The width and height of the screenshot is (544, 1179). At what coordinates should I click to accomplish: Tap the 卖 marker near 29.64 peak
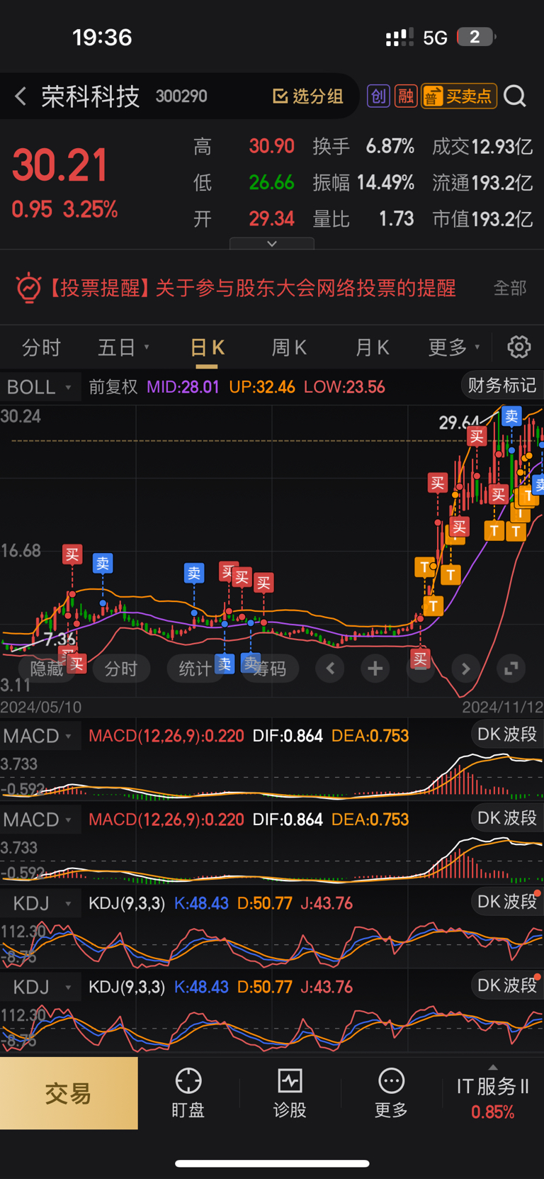511,416
